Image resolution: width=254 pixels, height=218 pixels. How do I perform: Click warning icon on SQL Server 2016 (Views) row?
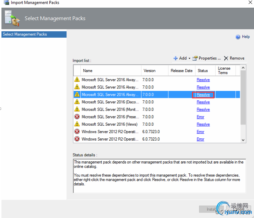coord(77,124)
